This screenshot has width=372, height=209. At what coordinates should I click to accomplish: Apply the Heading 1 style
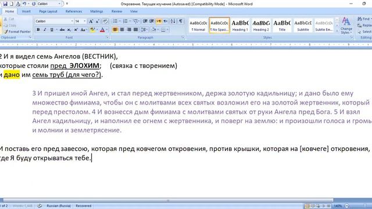point(240,25)
